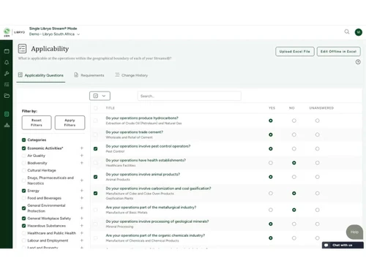
Task: Click Edit Offline in Excel button
Action: [x=338, y=51]
